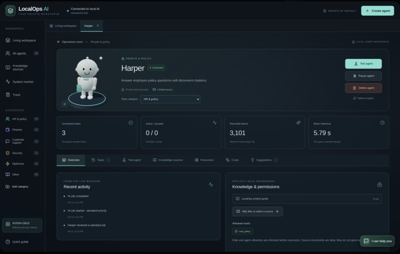This screenshot has height=254, width=400.
Task: Switch to the Resources tab
Action: (204, 160)
